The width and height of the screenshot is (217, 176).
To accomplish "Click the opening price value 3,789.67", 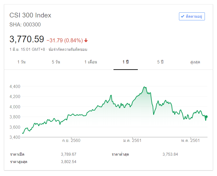I will pos(68,154).
